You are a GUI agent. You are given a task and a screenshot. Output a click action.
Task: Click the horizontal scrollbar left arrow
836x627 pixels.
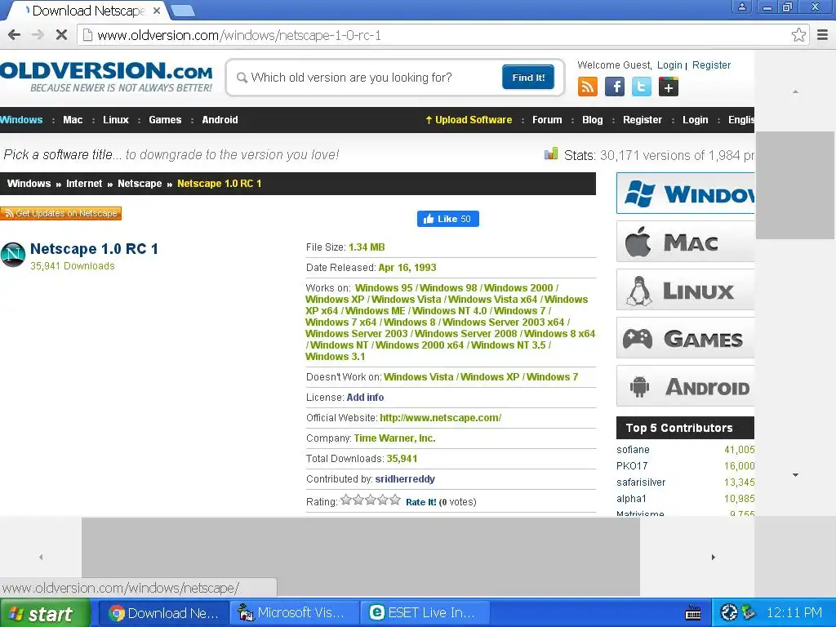(41, 557)
